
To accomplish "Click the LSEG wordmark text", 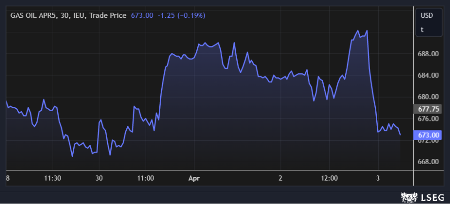I will [x=431, y=198].
